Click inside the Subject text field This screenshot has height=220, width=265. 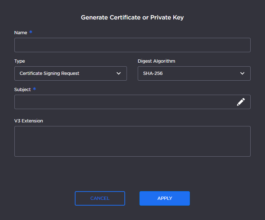point(122,102)
